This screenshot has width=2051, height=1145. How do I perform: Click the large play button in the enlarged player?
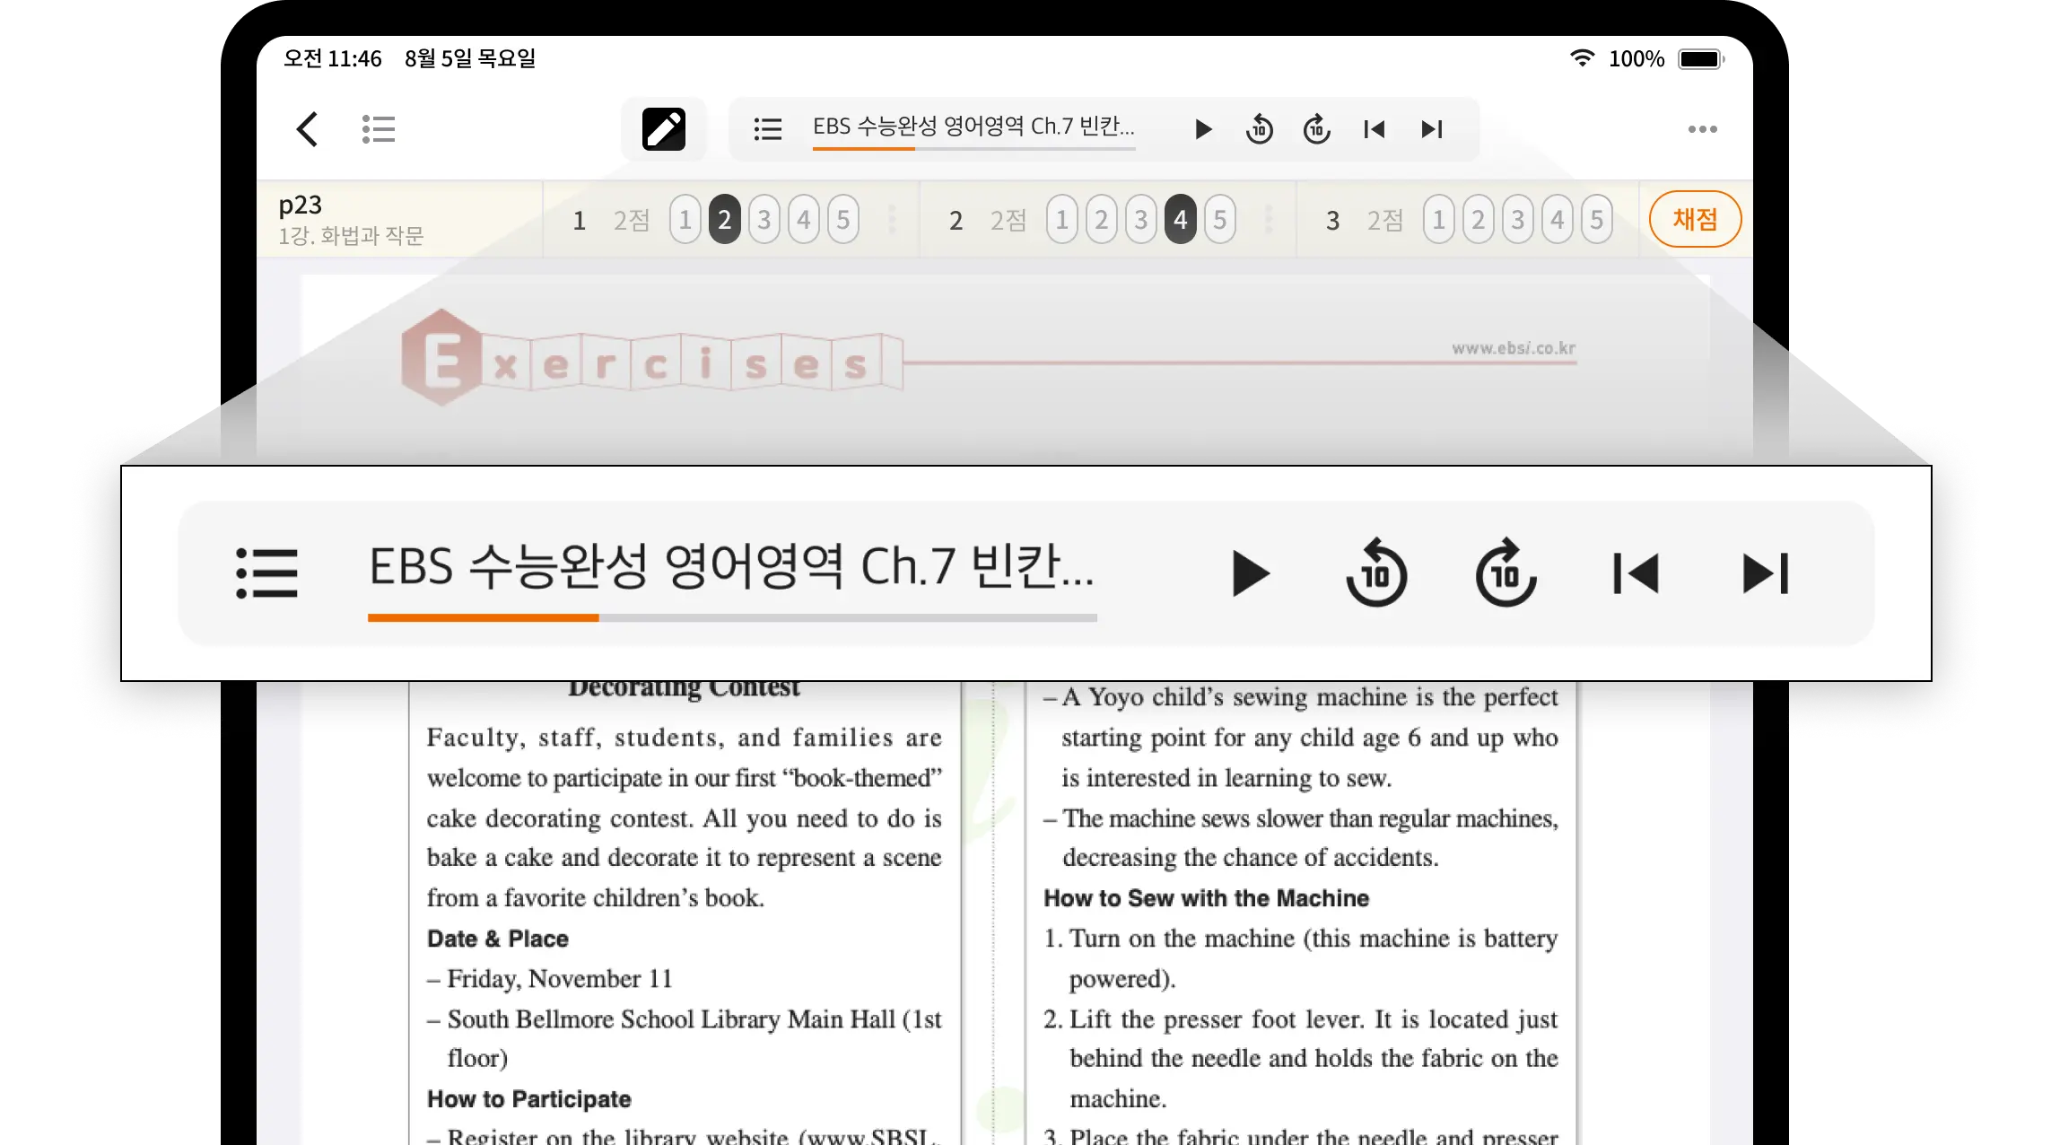[1251, 573]
